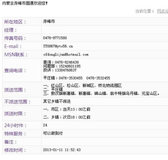Select the 赤峰市 region value
The height and width of the screenshot is (160, 168).
point(49,21)
